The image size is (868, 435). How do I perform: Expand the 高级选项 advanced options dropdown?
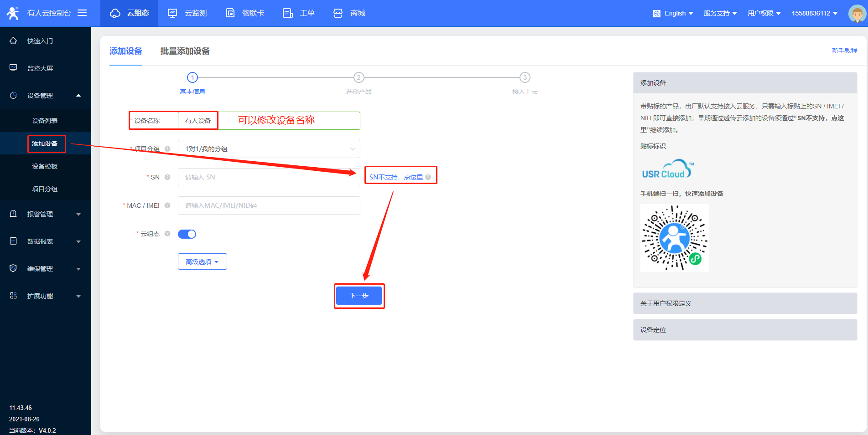(x=202, y=262)
